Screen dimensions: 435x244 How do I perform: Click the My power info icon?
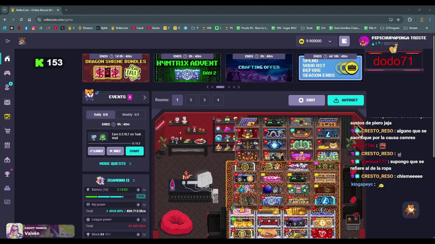(x=138, y=205)
